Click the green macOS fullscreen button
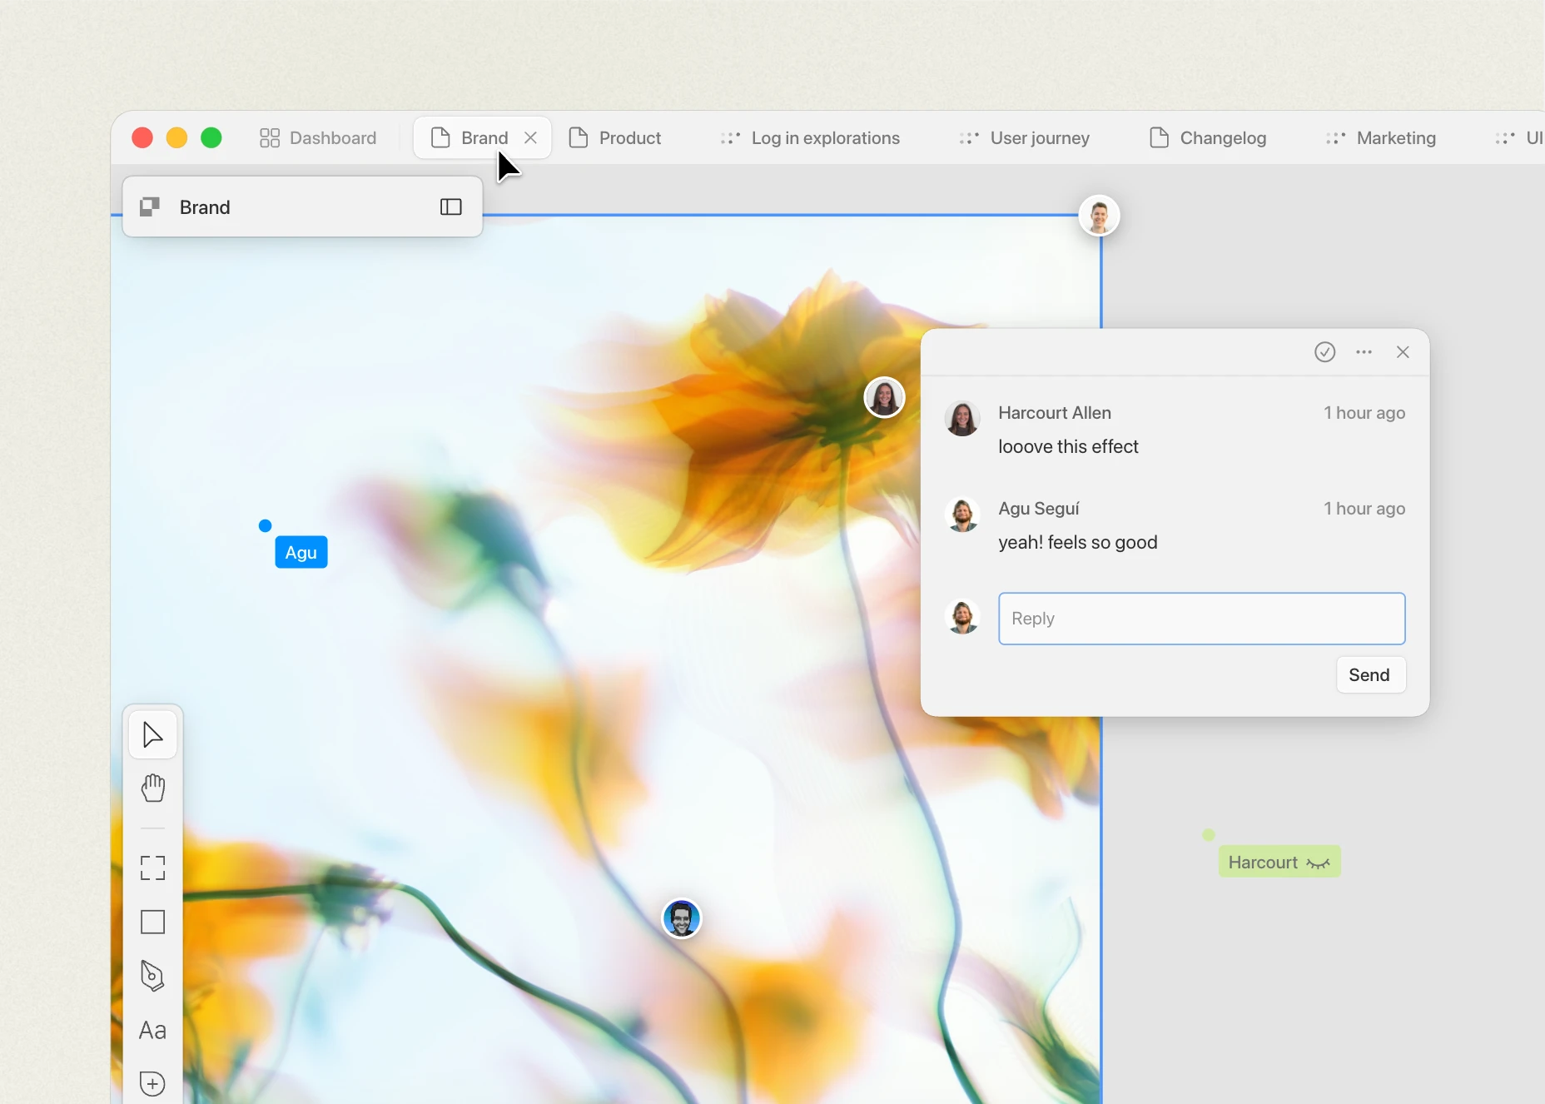The width and height of the screenshot is (1545, 1104). point(211,137)
